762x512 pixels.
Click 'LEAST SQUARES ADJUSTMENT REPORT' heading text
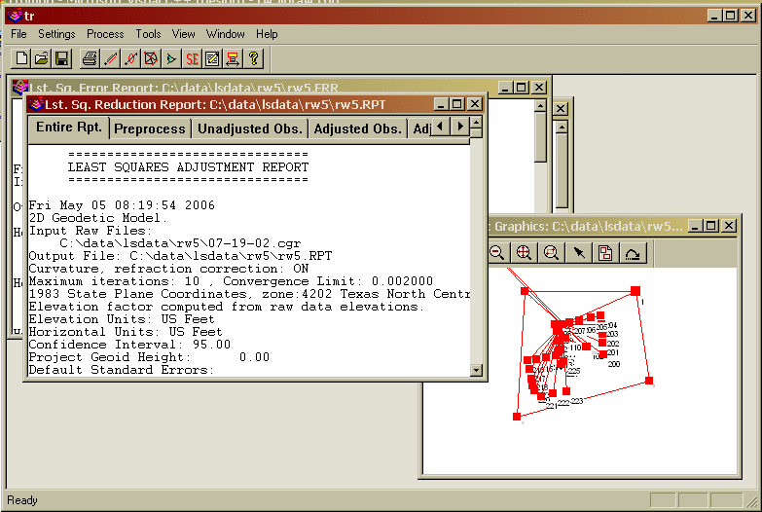(x=188, y=167)
